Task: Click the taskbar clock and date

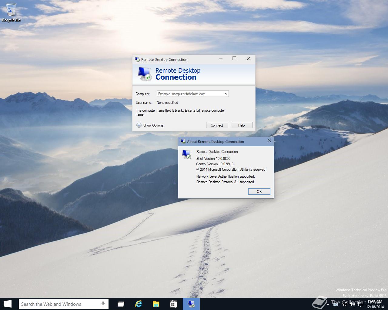Action: click(375, 304)
